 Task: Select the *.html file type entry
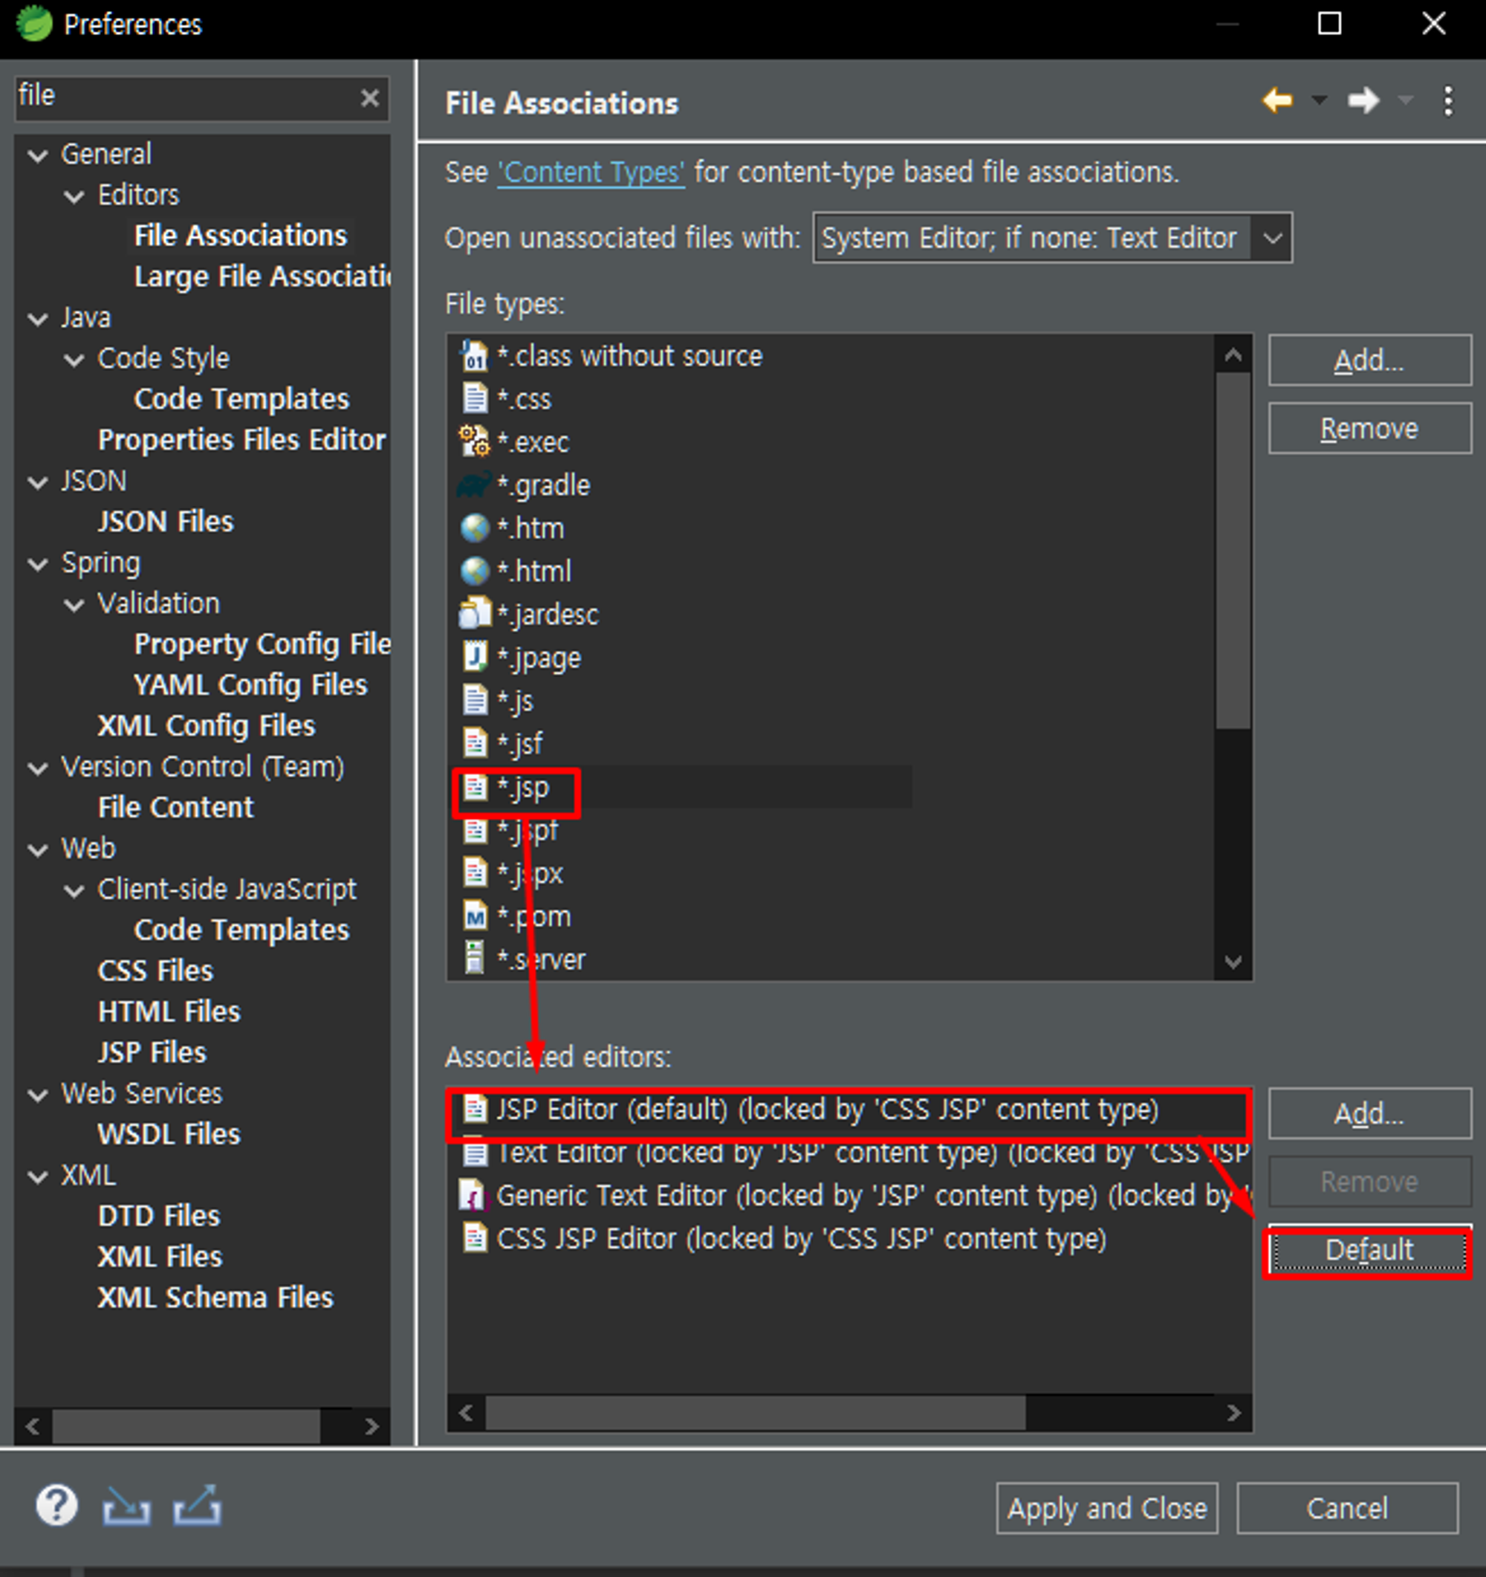pos(534,571)
